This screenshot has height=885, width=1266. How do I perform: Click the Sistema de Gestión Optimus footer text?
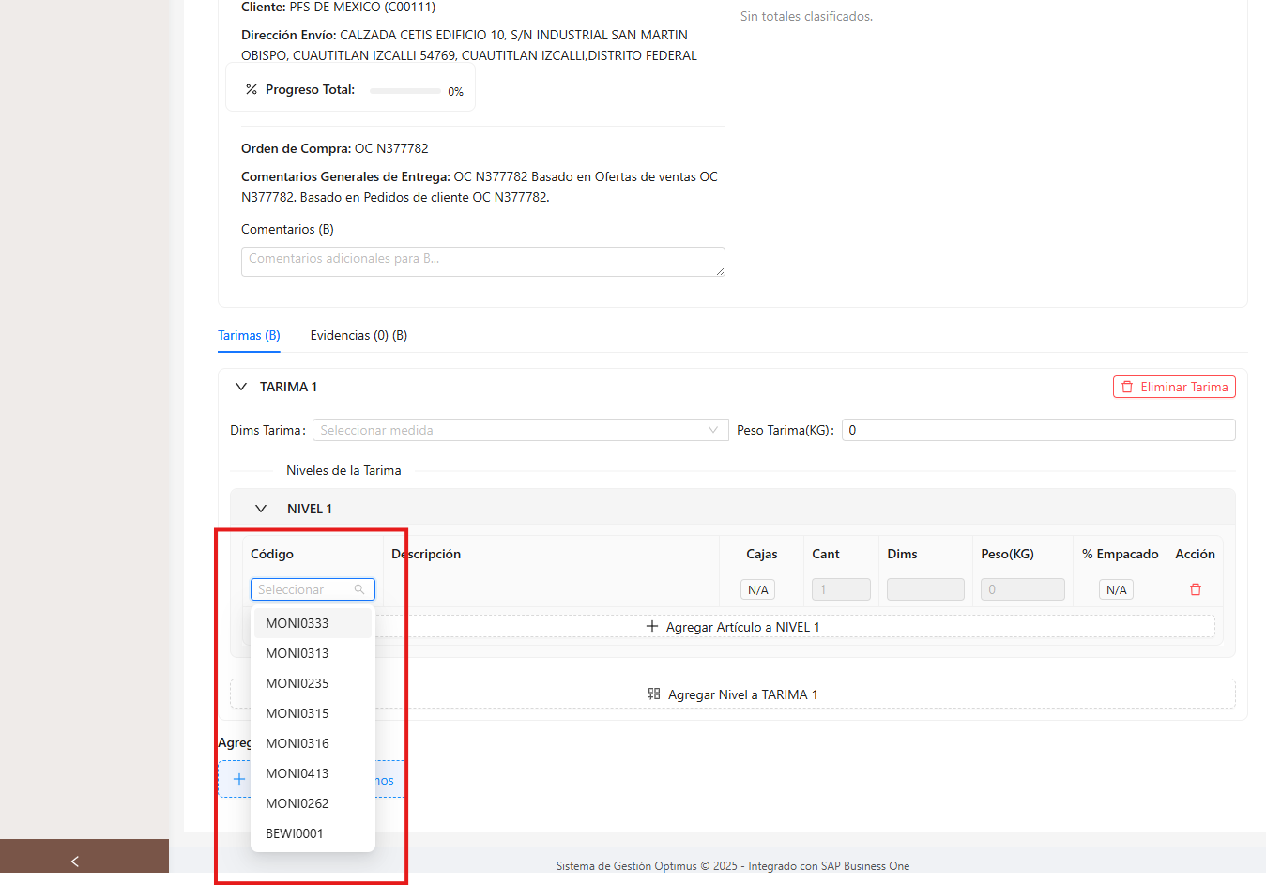point(733,866)
